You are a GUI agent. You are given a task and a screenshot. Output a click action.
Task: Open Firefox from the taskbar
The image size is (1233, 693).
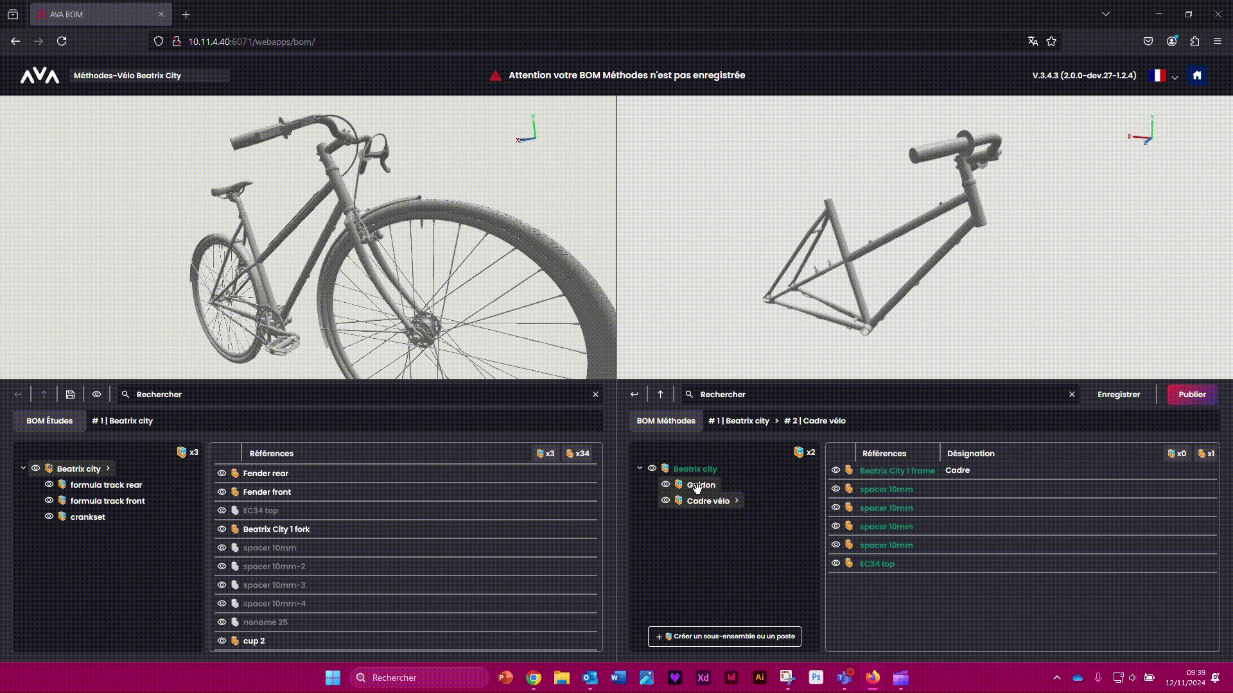(872, 678)
